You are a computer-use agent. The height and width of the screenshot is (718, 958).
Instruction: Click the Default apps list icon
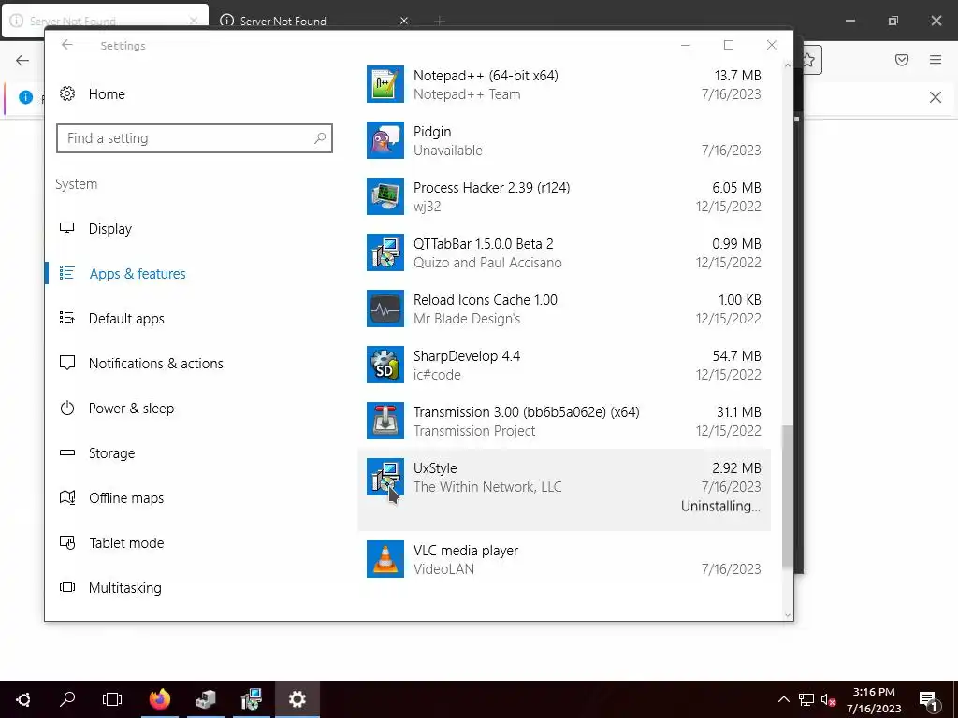coord(67,318)
